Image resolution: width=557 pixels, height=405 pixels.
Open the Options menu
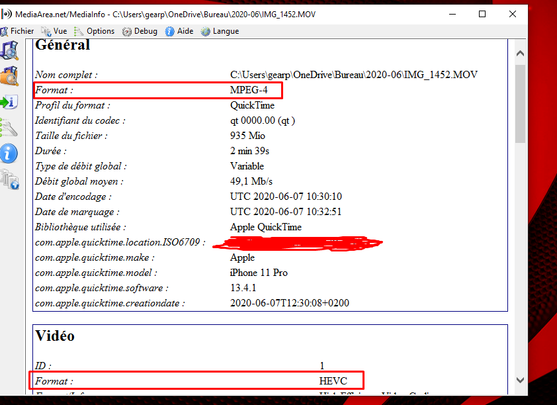94,31
